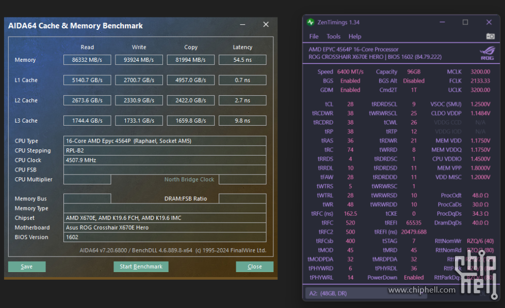The width and height of the screenshot is (505, 308).
Task: Open the Help menu in ZenTimings
Action: click(354, 37)
